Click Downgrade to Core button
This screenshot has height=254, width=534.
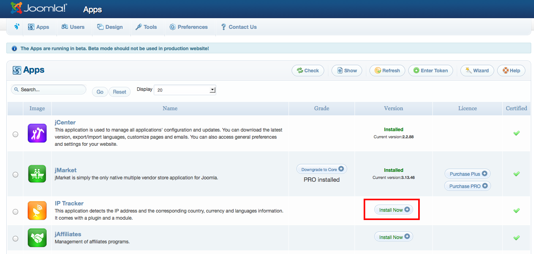322,169
